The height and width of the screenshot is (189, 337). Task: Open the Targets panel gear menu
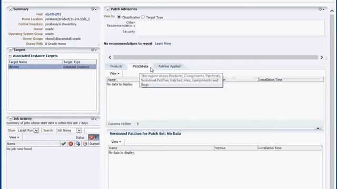(x=94, y=50)
